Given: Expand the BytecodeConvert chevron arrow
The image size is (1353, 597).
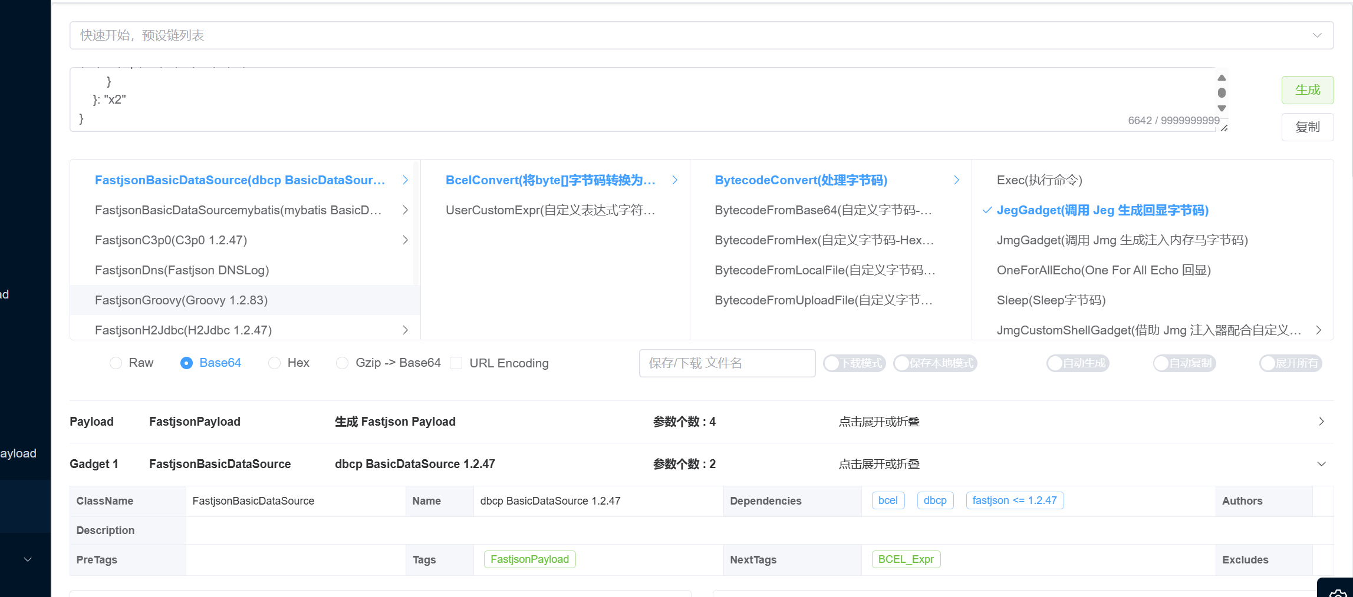Looking at the screenshot, I should [956, 180].
